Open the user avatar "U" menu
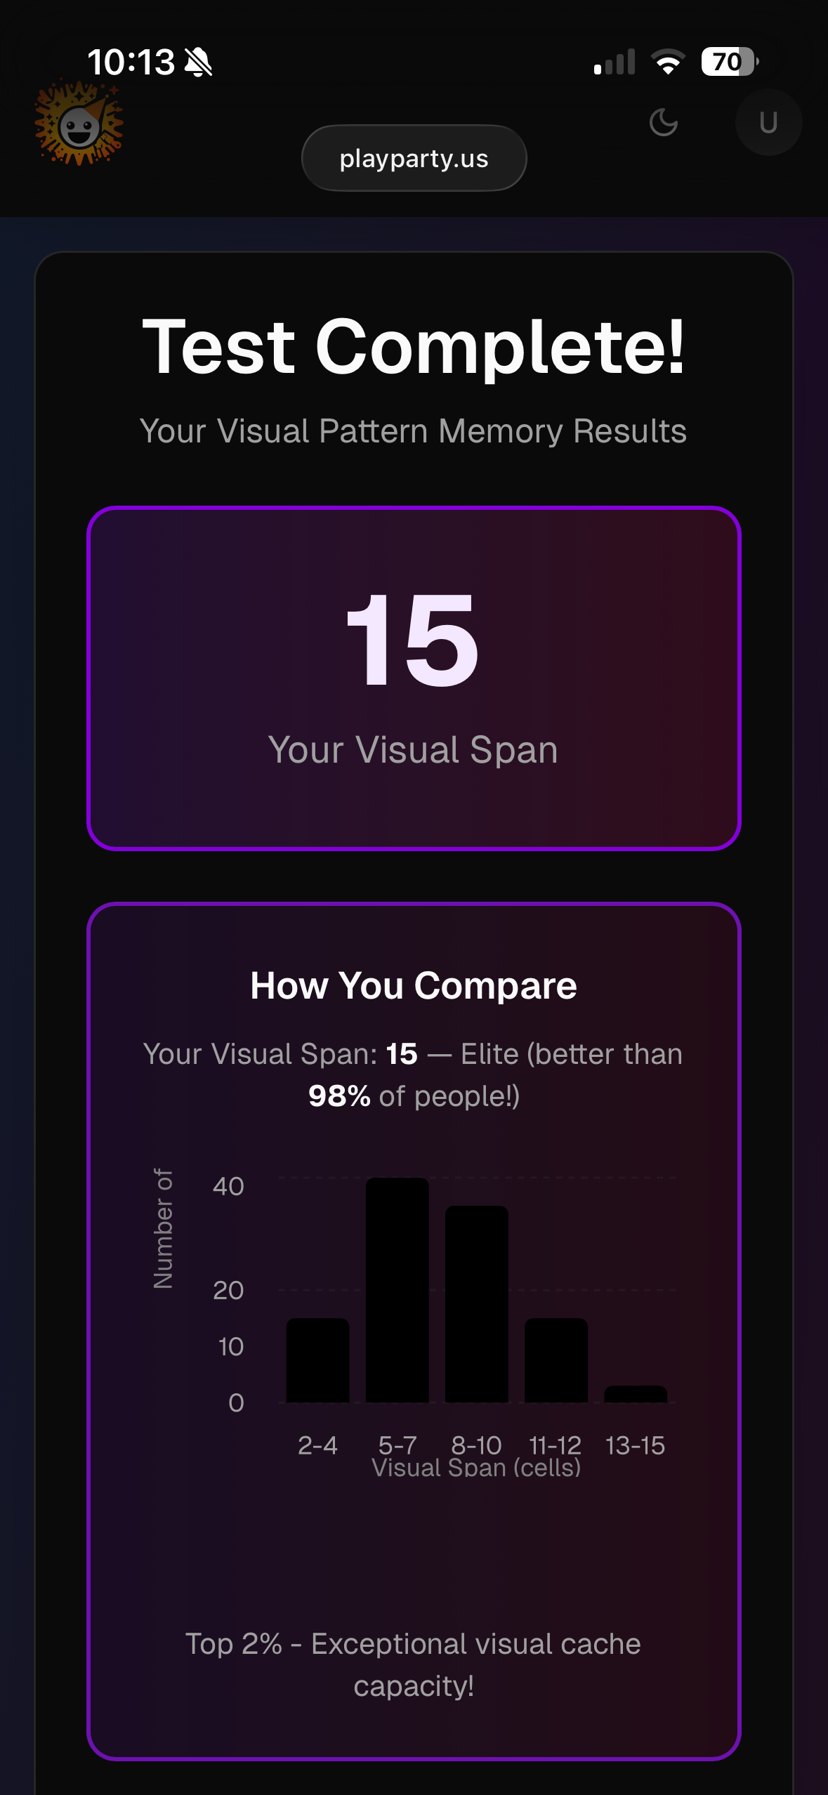828x1795 pixels. pyautogui.click(x=768, y=123)
